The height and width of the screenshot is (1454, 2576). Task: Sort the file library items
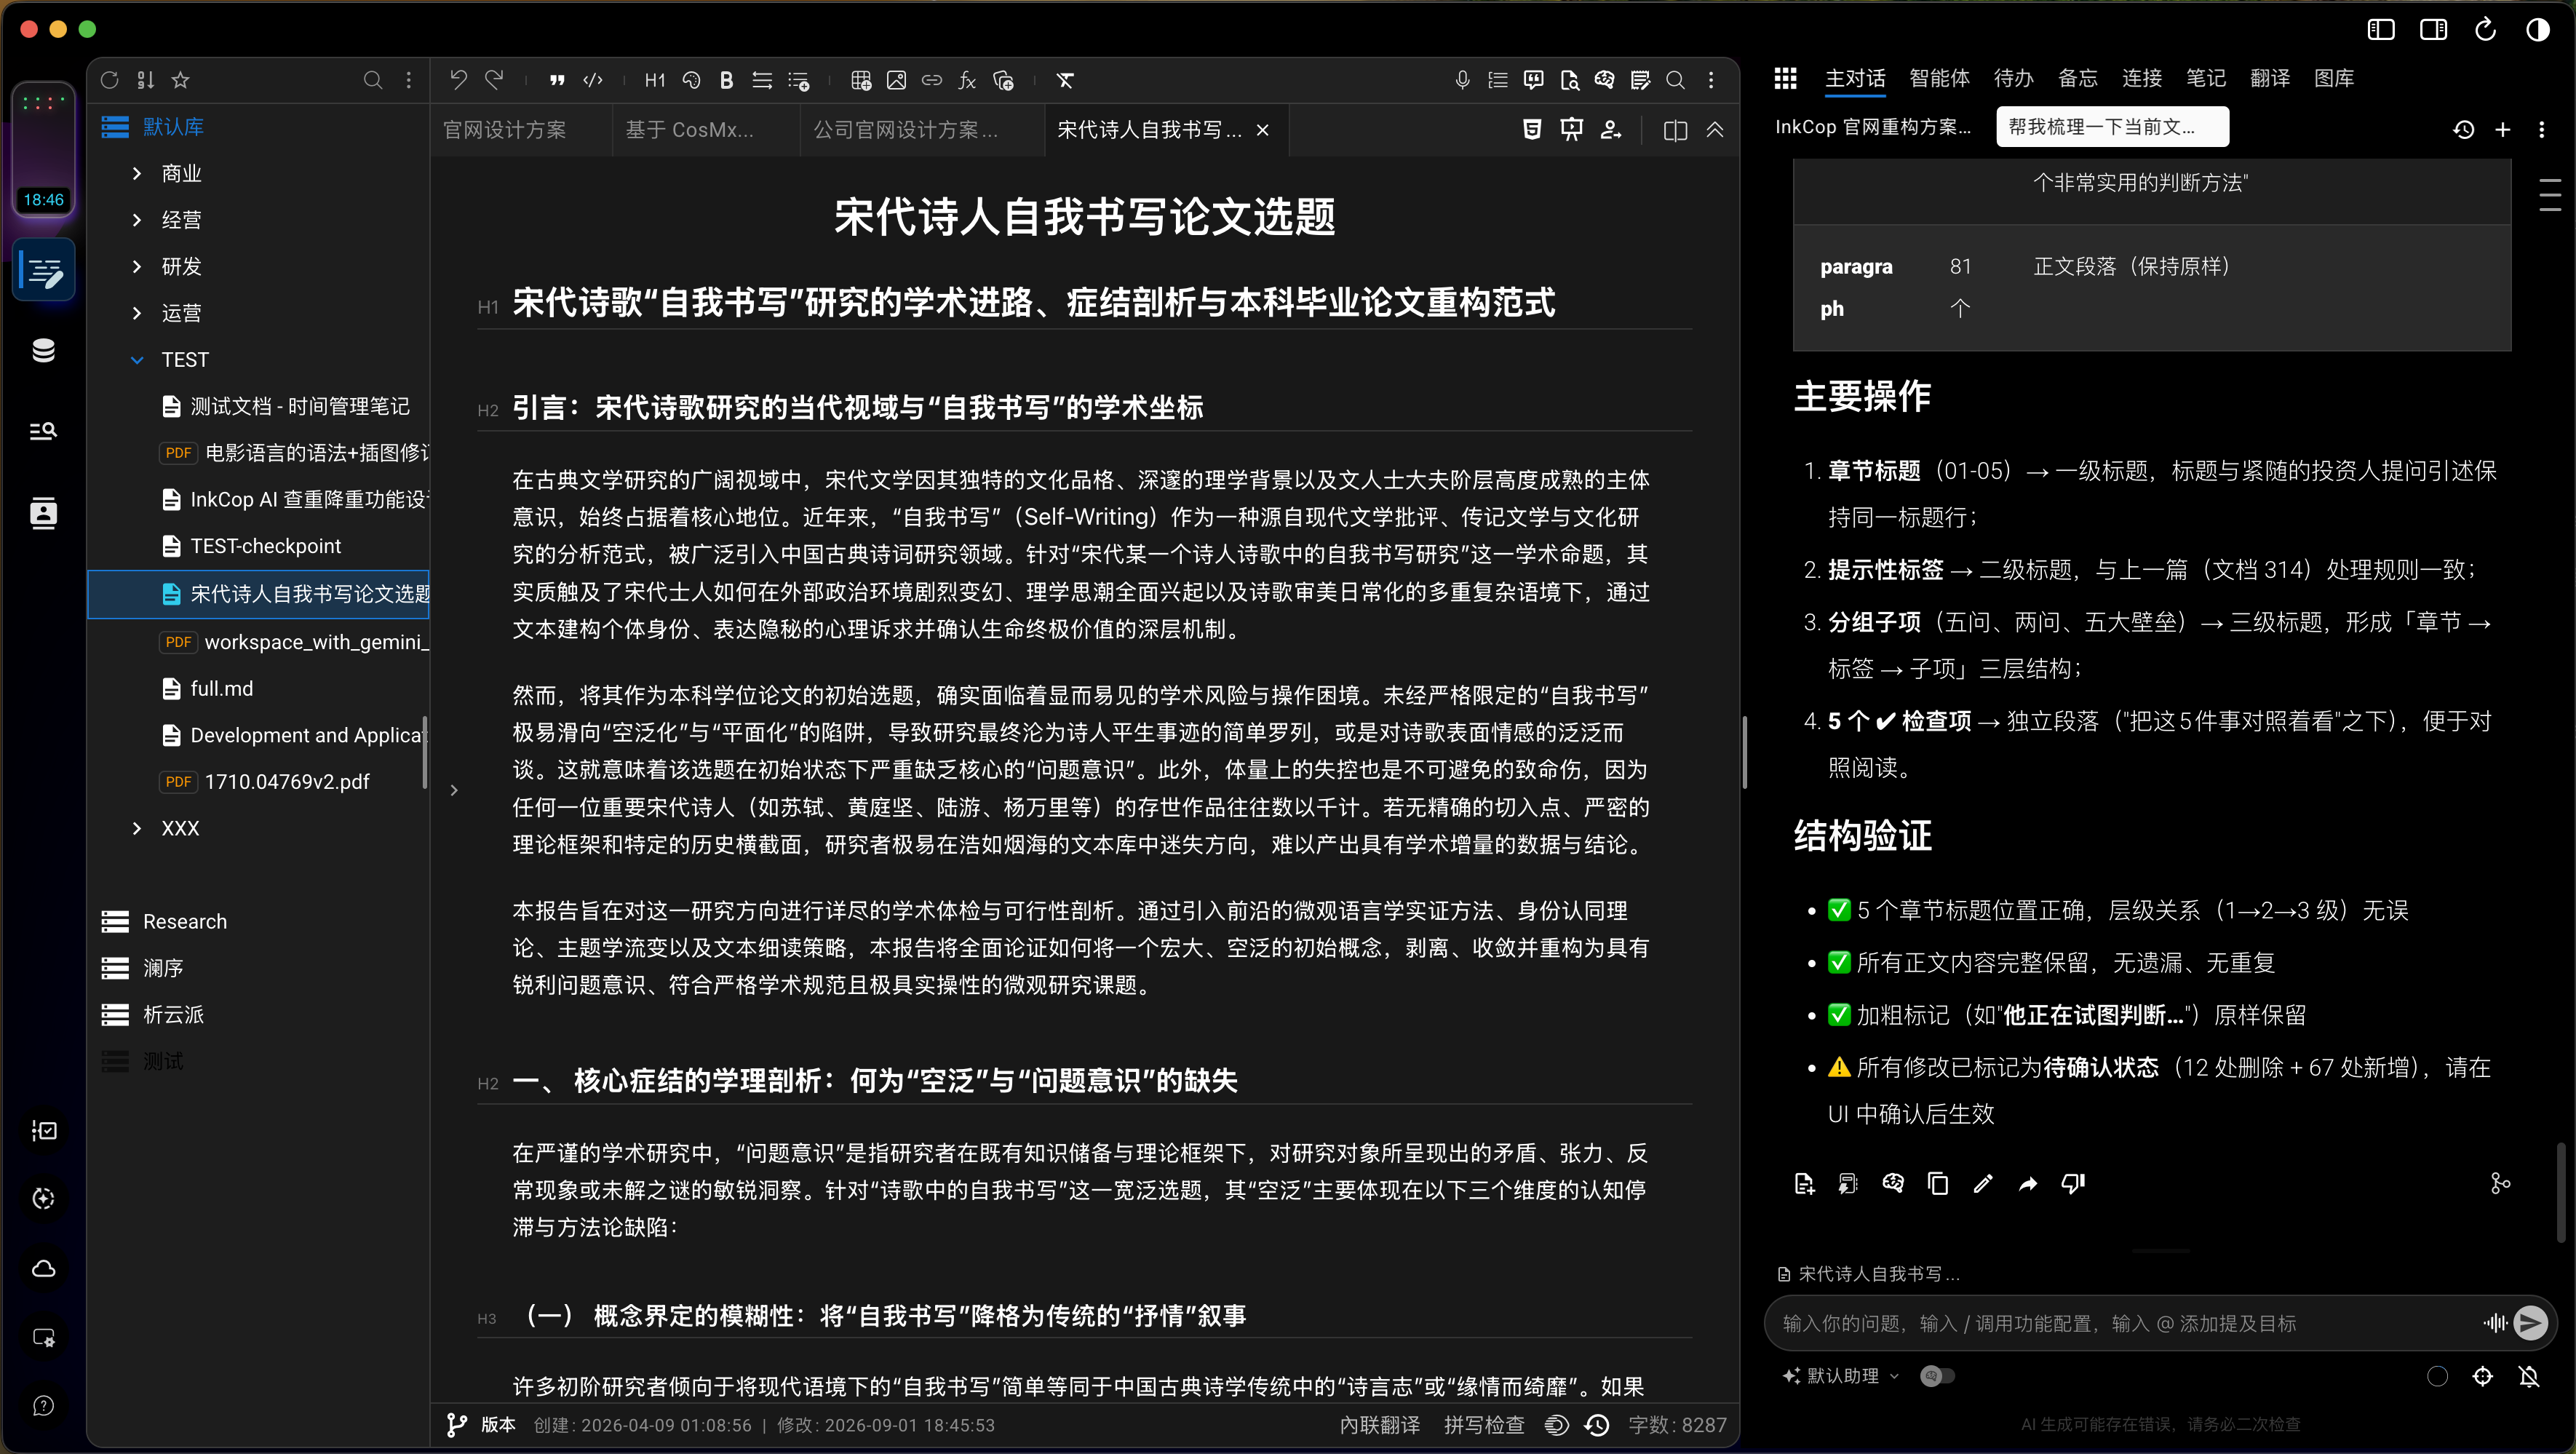click(146, 80)
